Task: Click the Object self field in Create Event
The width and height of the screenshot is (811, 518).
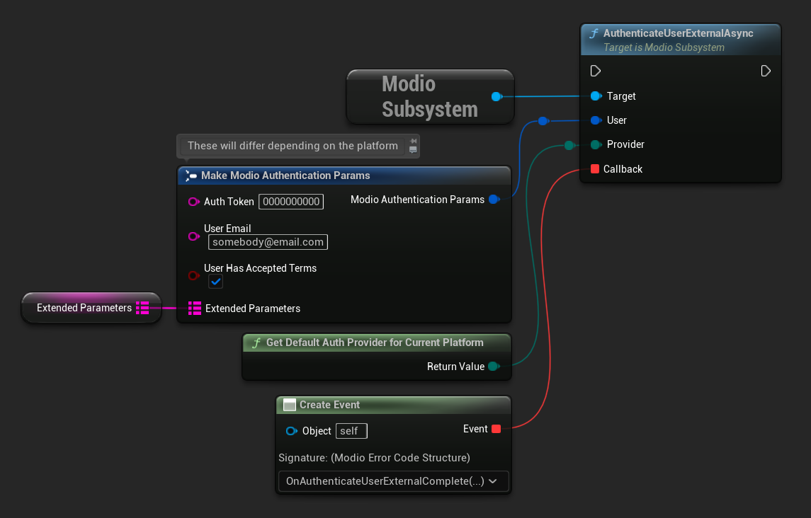Action: (352, 431)
